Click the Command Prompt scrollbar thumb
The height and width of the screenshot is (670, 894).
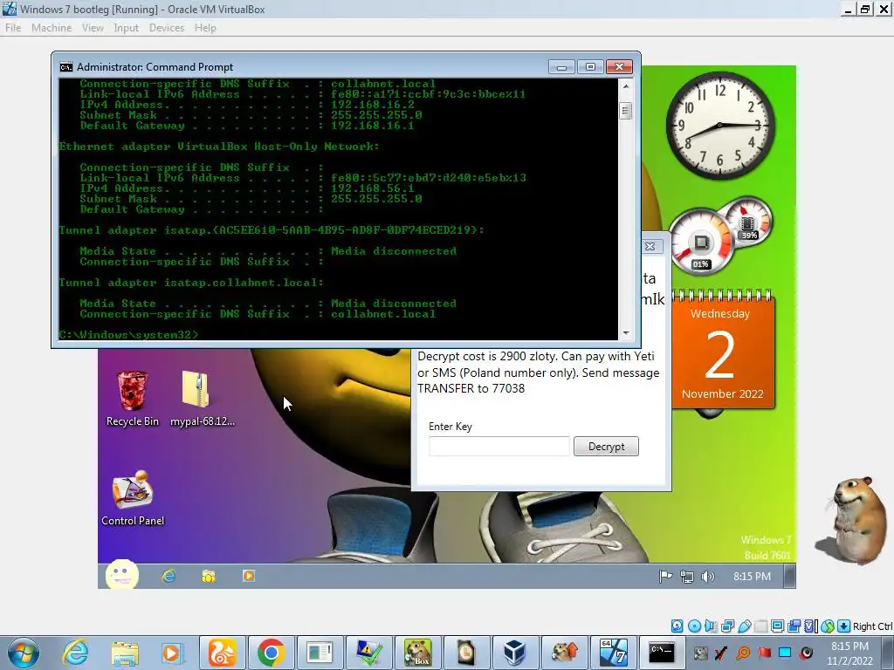tap(626, 111)
